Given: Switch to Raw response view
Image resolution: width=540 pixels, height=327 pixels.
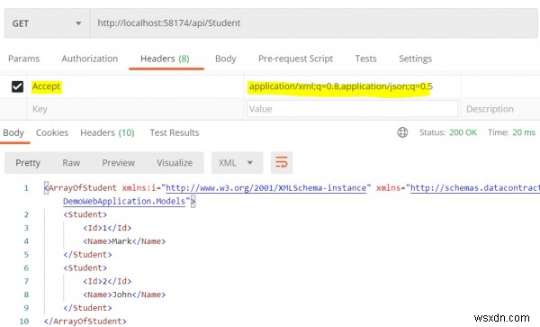Looking at the screenshot, I should tap(71, 163).
